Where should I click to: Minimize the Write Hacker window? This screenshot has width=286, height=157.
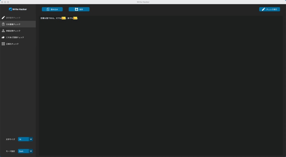[x=5, y=2]
